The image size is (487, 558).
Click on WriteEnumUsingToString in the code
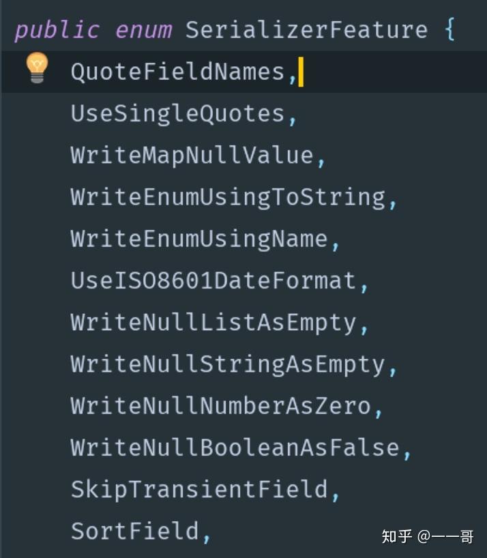(x=228, y=197)
